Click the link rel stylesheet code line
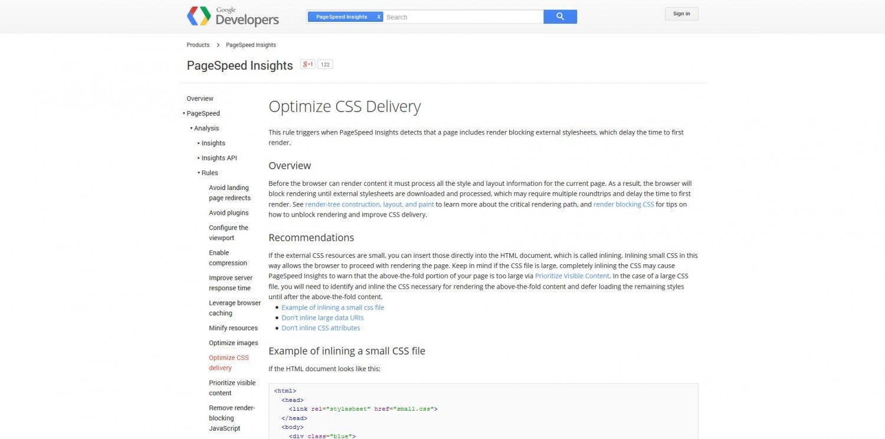This screenshot has width=885, height=439. pos(363,409)
